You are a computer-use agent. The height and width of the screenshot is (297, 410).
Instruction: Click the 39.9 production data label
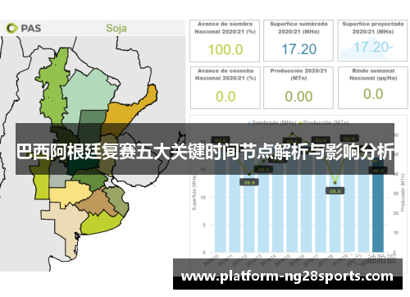coord(249,182)
